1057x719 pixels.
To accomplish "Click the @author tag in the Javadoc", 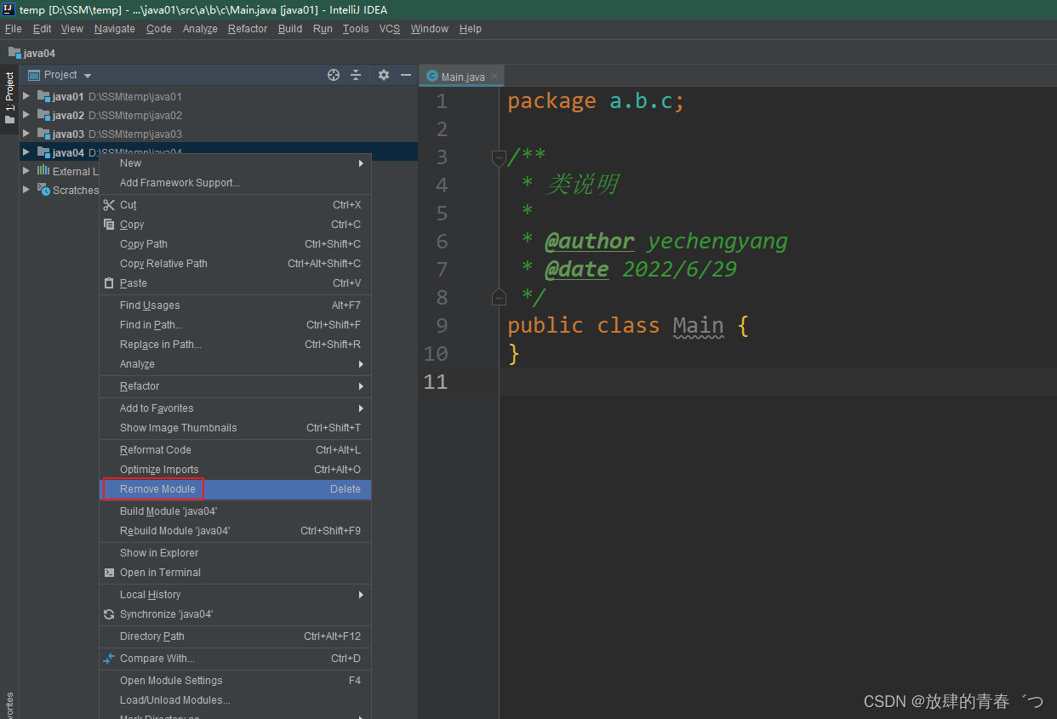I will [589, 242].
